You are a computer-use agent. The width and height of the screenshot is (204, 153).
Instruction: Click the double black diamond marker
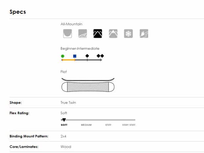coord(100,56)
